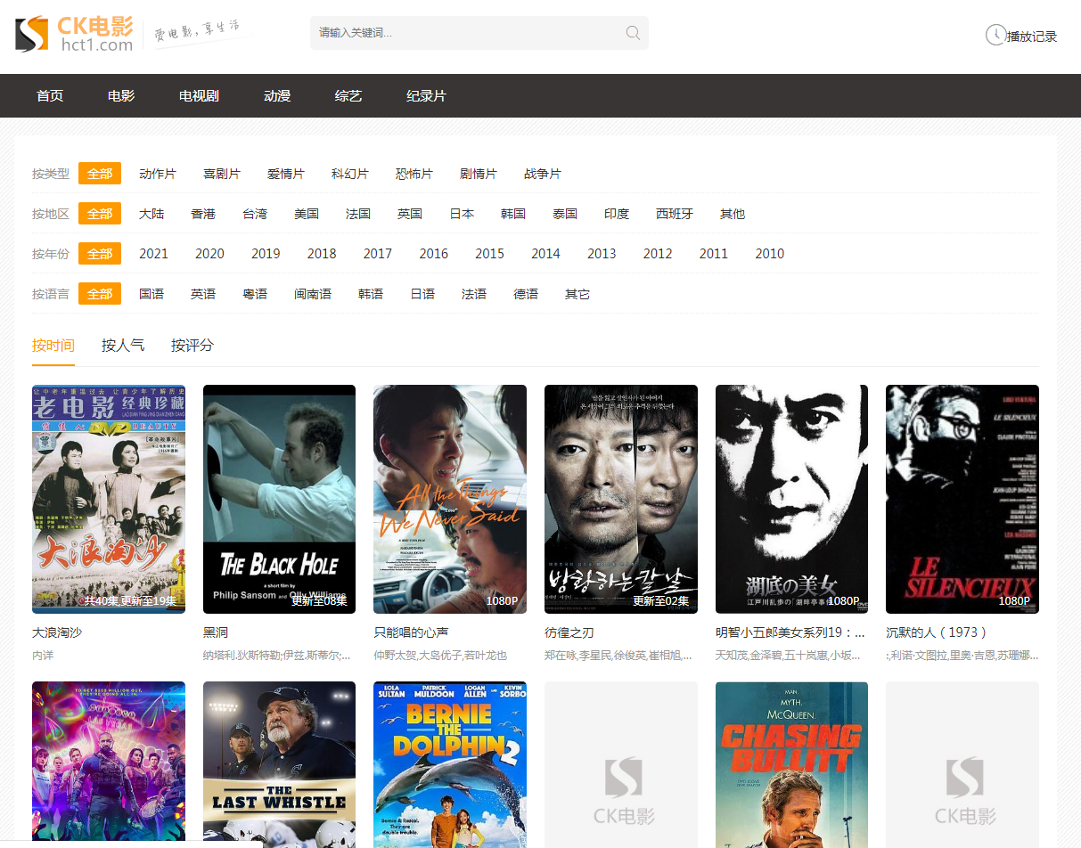Open 彷徨之刃 title link
Image resolution: width=1081 pixels, height=848 pixels.
tap(569, 632)
